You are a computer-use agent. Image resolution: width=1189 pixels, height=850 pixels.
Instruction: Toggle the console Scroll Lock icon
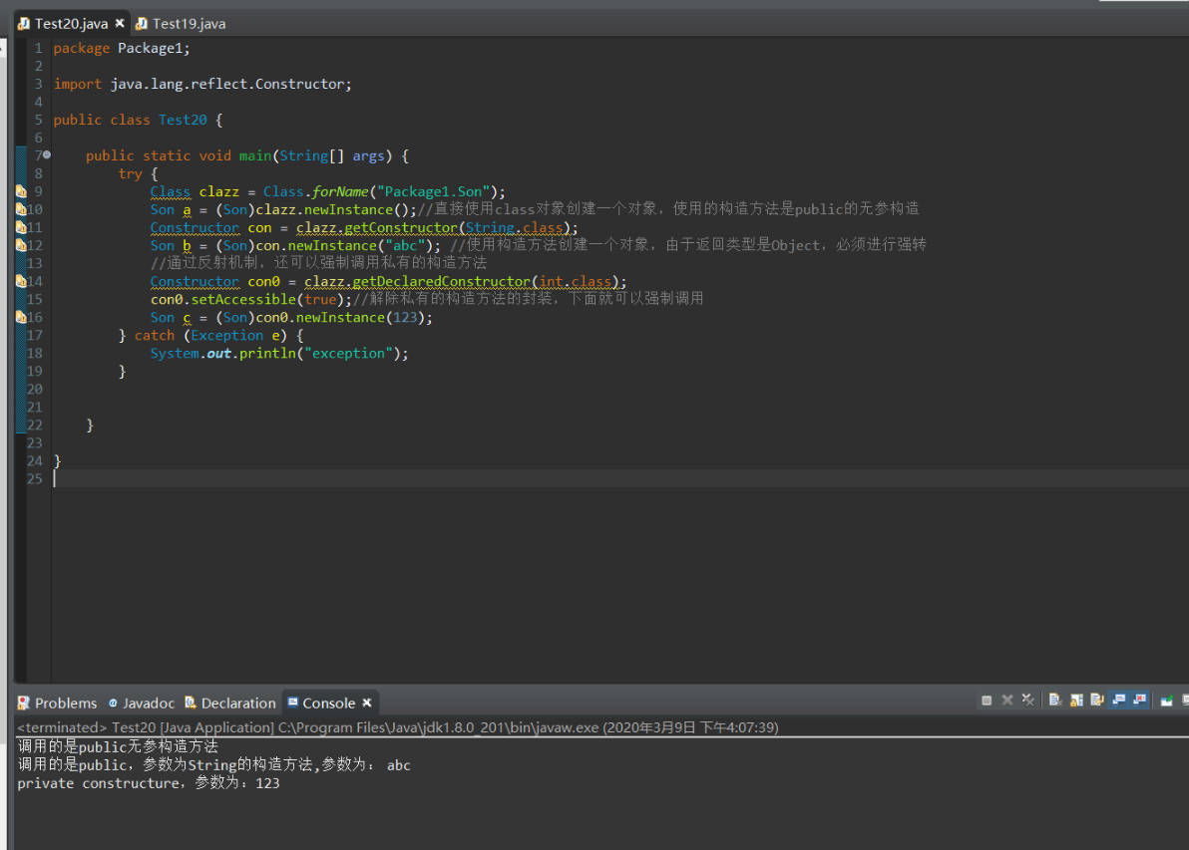(x=1076, y=702)
